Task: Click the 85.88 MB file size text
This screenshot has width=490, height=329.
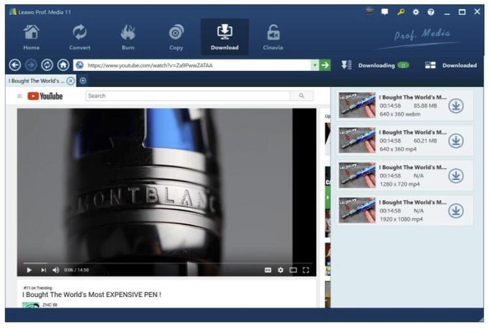Action: tap(425, 106)
